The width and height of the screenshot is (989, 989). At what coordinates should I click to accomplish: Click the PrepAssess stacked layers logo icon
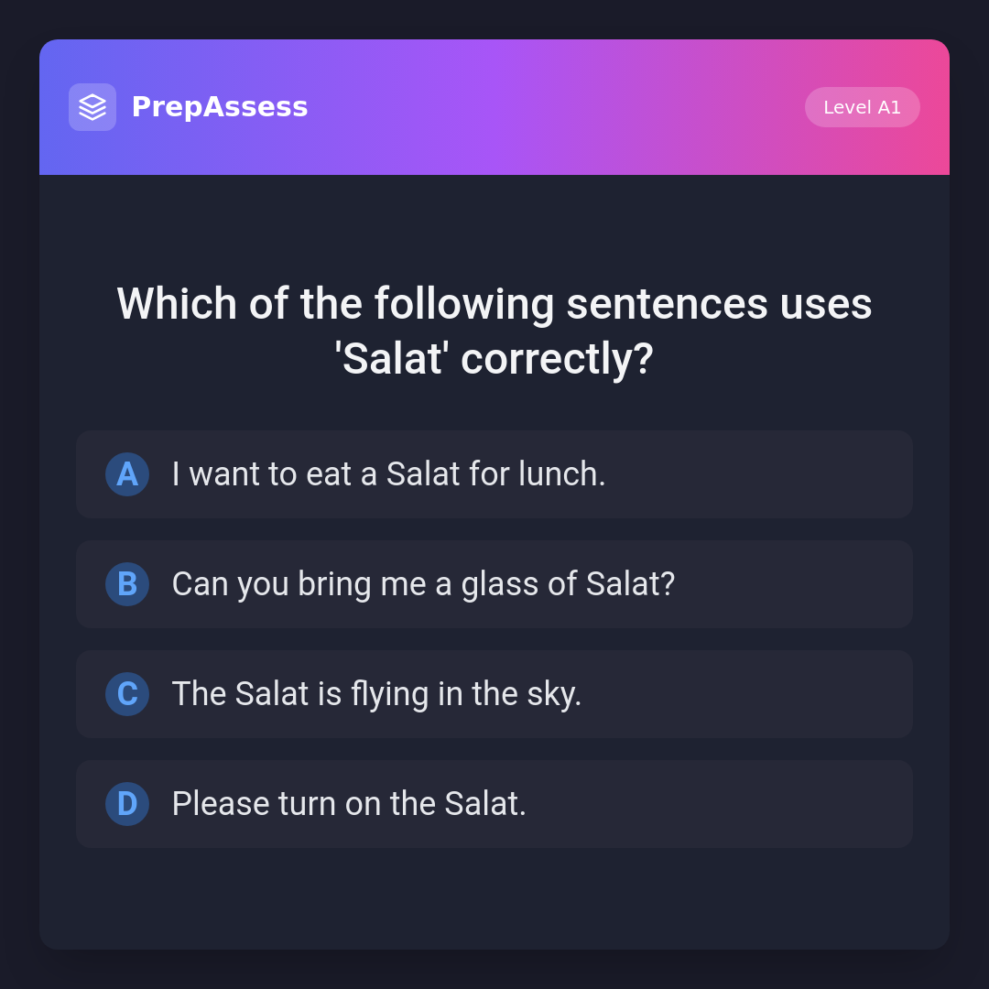click(x=92, y=107)
